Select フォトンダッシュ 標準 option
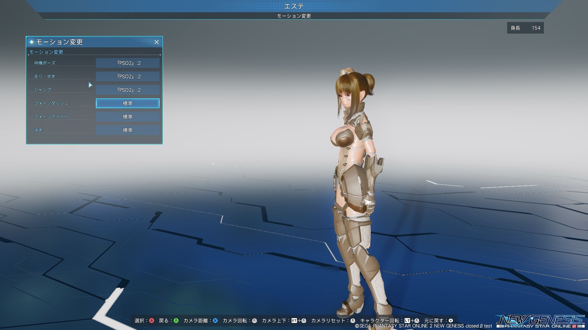The height and width of the screenshot is (330, 588). pos(127,103)
